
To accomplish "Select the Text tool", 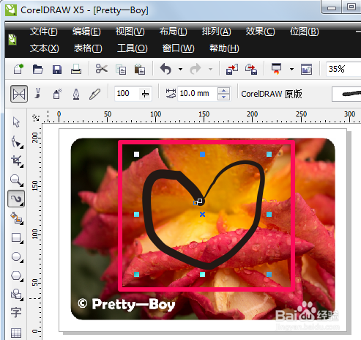I will pyautogui.click(x=16, y=312).
